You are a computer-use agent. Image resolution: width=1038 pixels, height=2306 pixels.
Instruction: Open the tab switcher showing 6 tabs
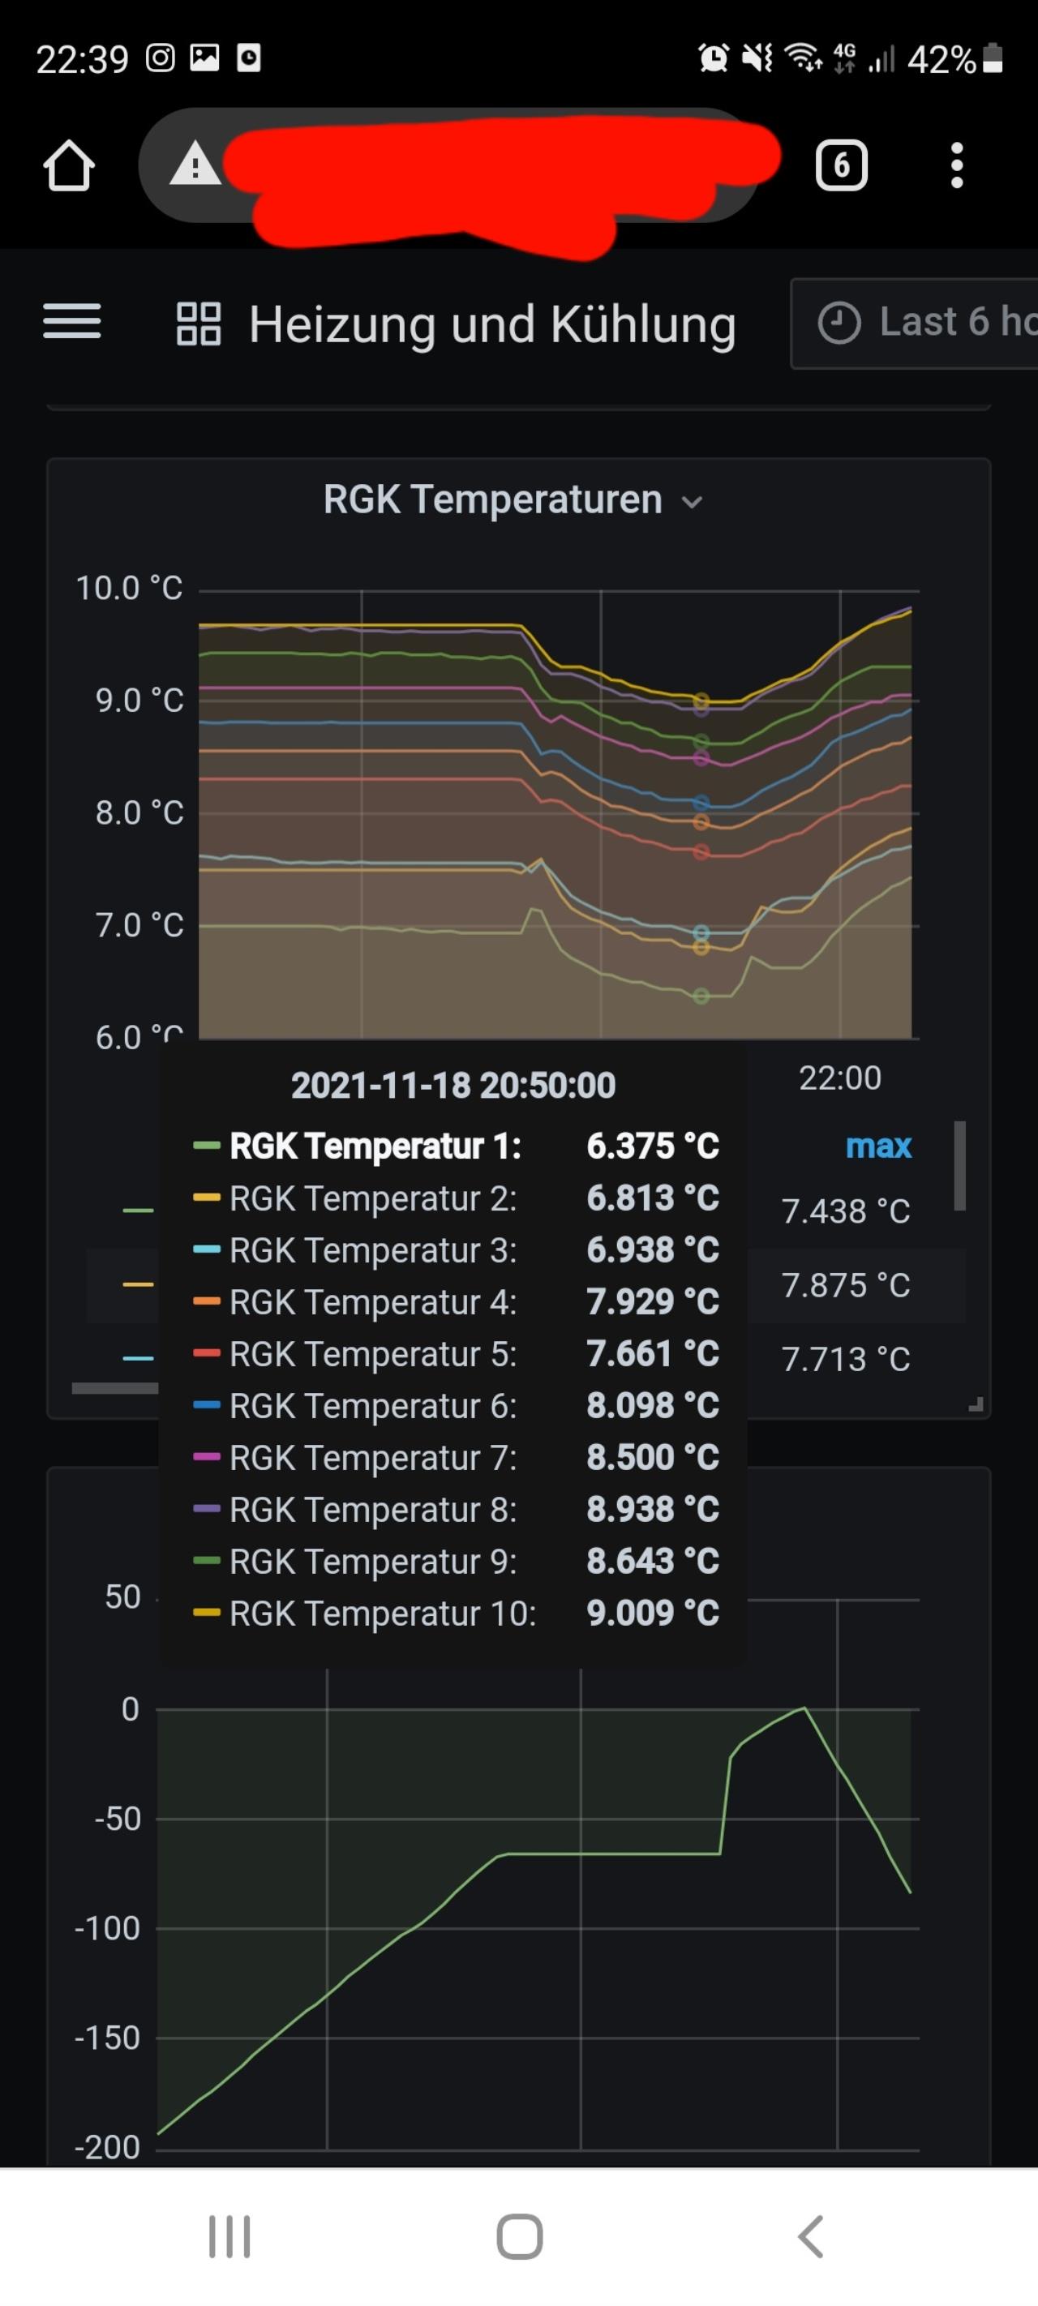[x=841, y=165]
